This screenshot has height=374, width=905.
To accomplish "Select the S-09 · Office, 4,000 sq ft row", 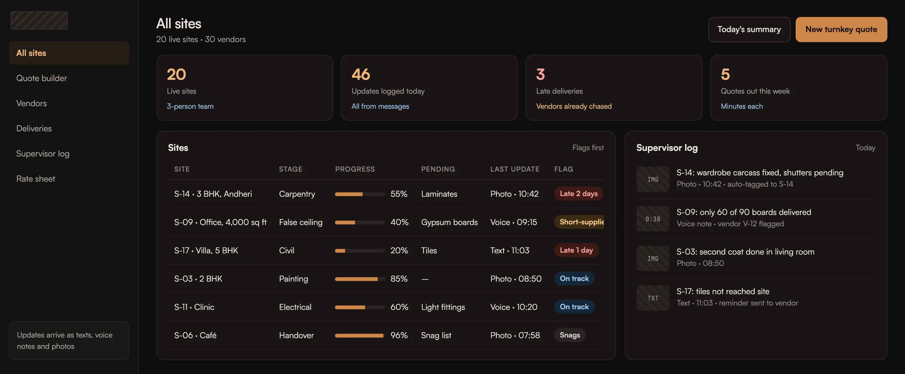I will [386, 222].
